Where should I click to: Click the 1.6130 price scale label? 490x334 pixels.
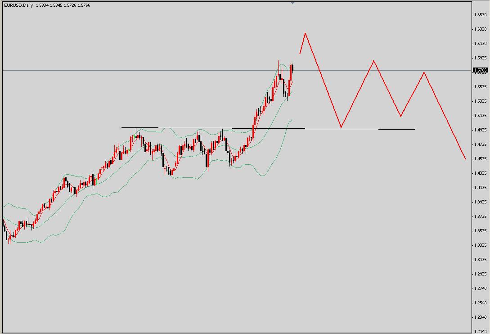tap(481, 44)
